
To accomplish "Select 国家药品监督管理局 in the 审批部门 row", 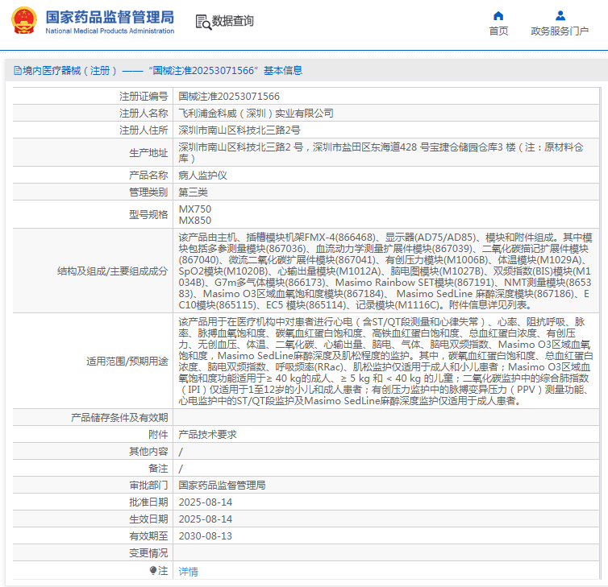I will [222, 486].
